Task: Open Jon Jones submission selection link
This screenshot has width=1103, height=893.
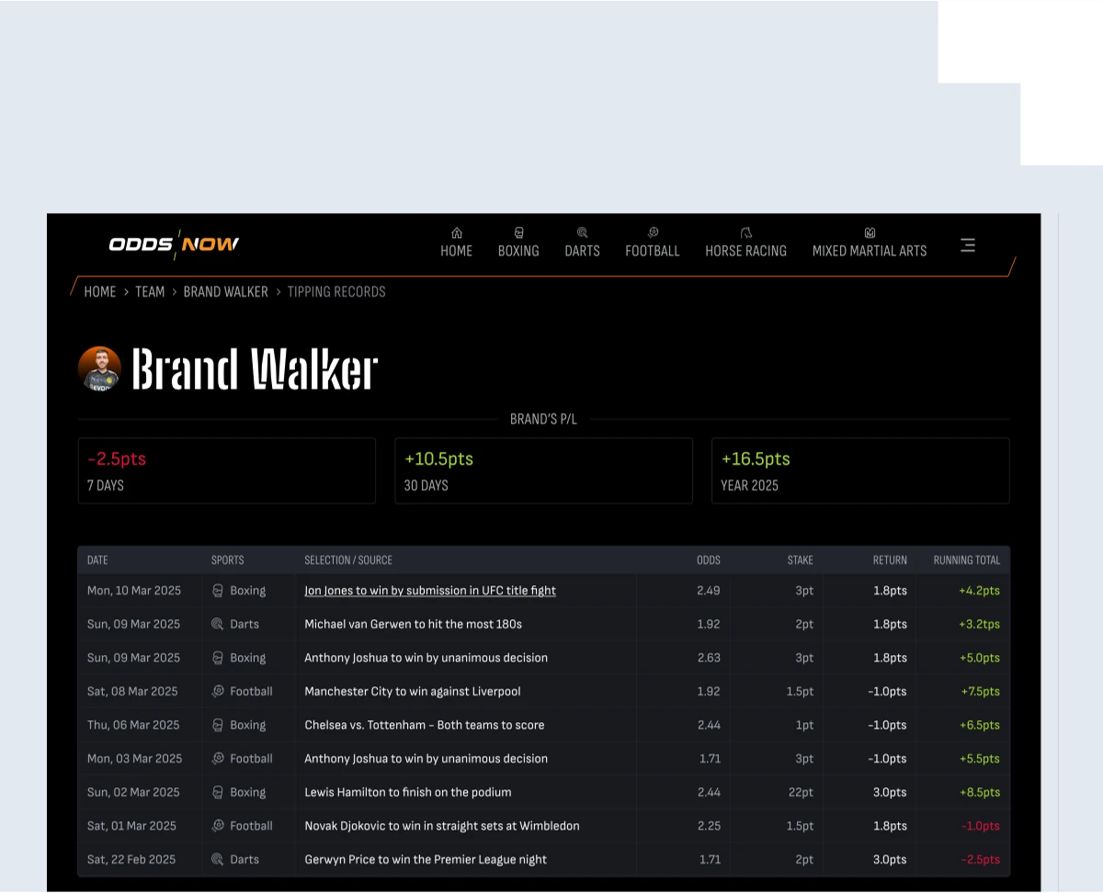Action: pos(430,591)
